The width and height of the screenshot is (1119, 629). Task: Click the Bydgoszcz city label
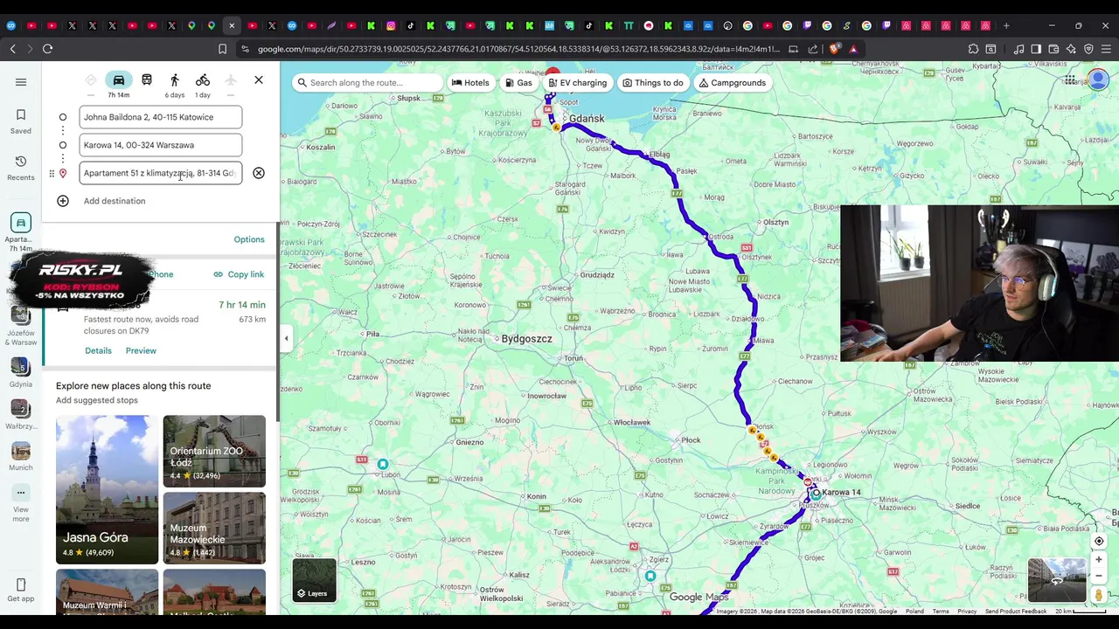526,339
